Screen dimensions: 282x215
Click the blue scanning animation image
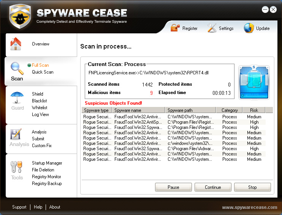tap(254, 82)
